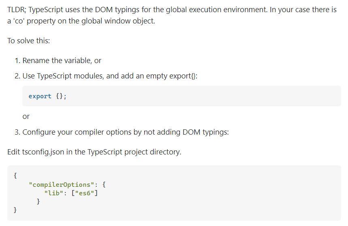The height and width of the screenshot is (226, 348).
Task: Click the 'To solve this:' text
Action: (x=29, y=41)
